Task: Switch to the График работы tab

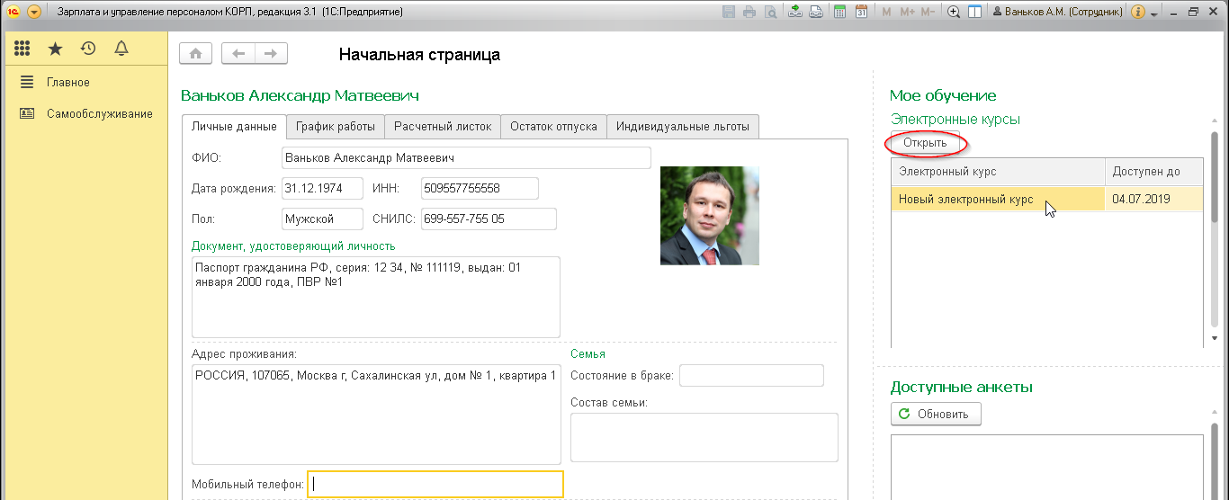Action: click(336, 127)
